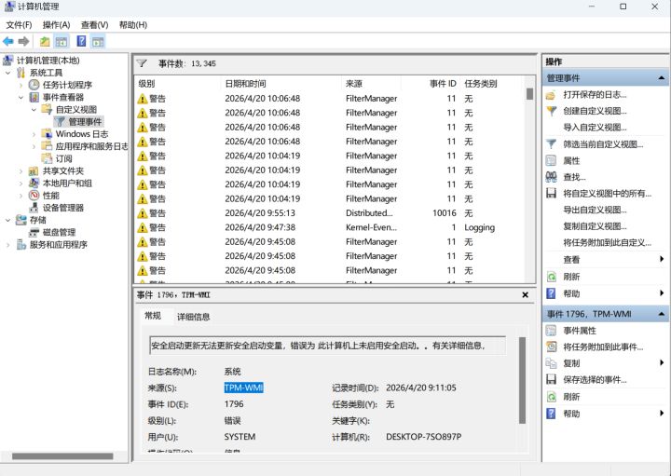Collapse the 事件查看器 node arrow

[x=21, y=98]
